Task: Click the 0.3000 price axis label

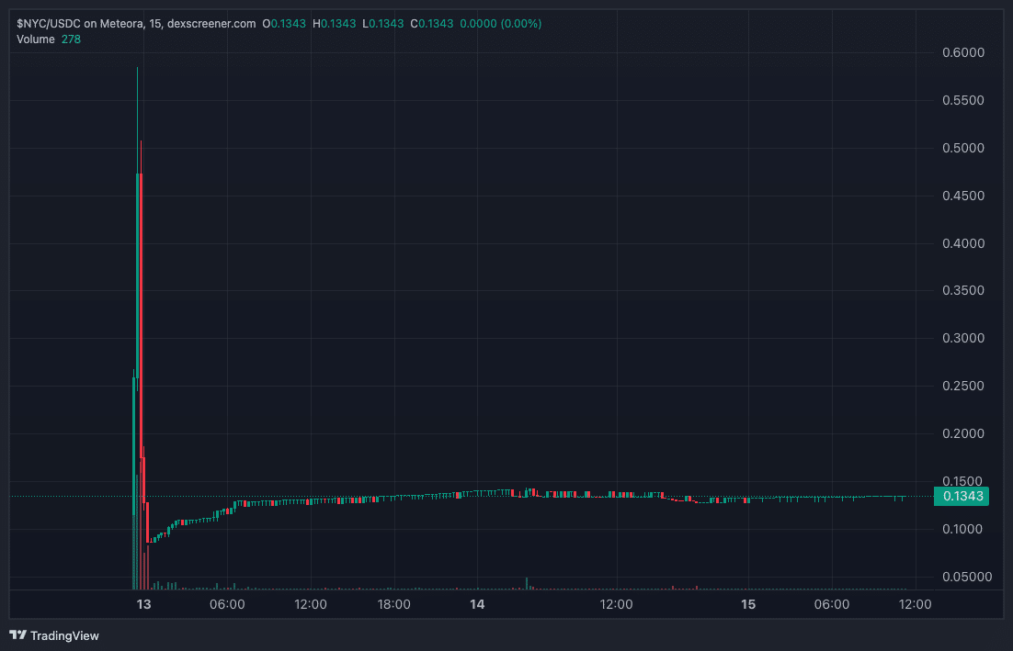Action: click(963, 338)
